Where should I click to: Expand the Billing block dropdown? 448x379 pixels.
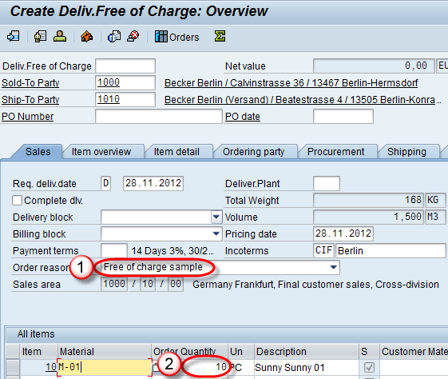point(216,233)
